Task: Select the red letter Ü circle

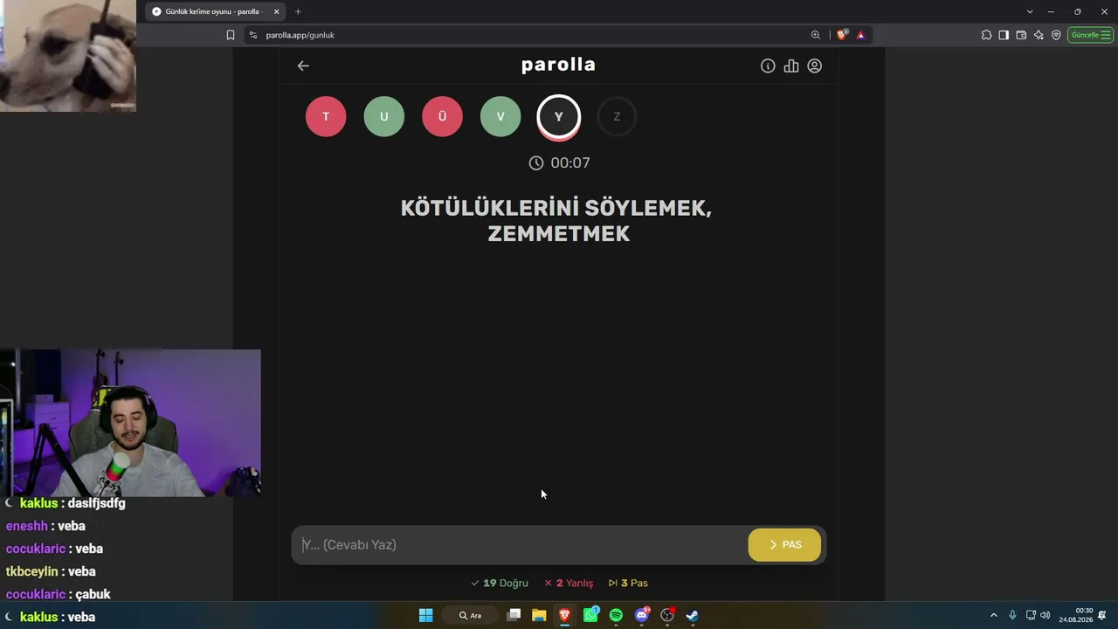Action: [442, 116]
